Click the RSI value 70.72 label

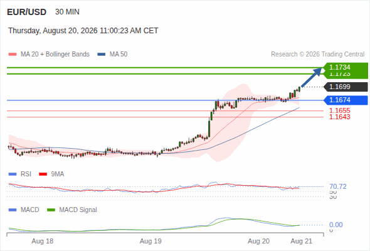coord(338,186)
